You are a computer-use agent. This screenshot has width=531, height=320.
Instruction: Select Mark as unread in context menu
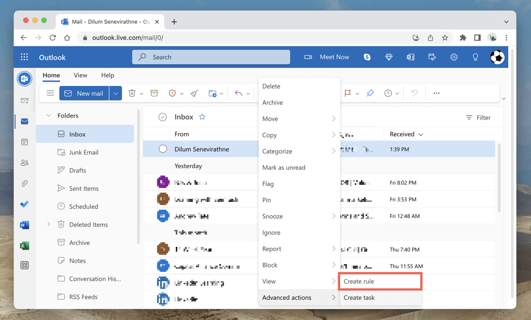[x=284, y=168]
